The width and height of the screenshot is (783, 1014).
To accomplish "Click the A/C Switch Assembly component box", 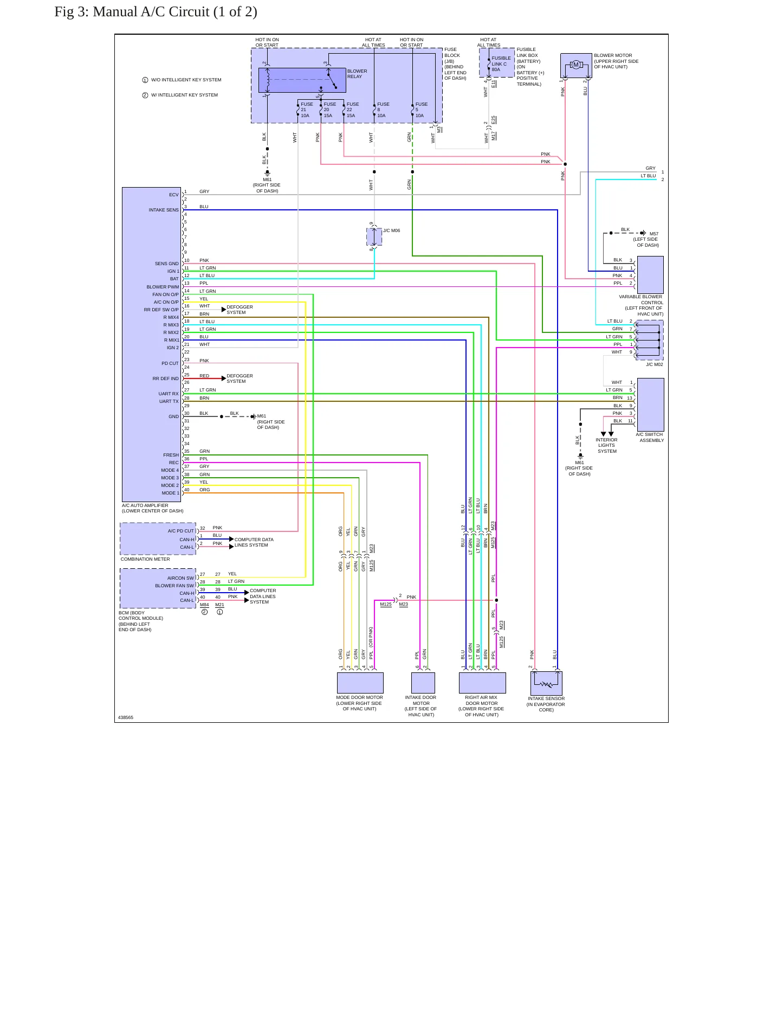I will 650,405.
